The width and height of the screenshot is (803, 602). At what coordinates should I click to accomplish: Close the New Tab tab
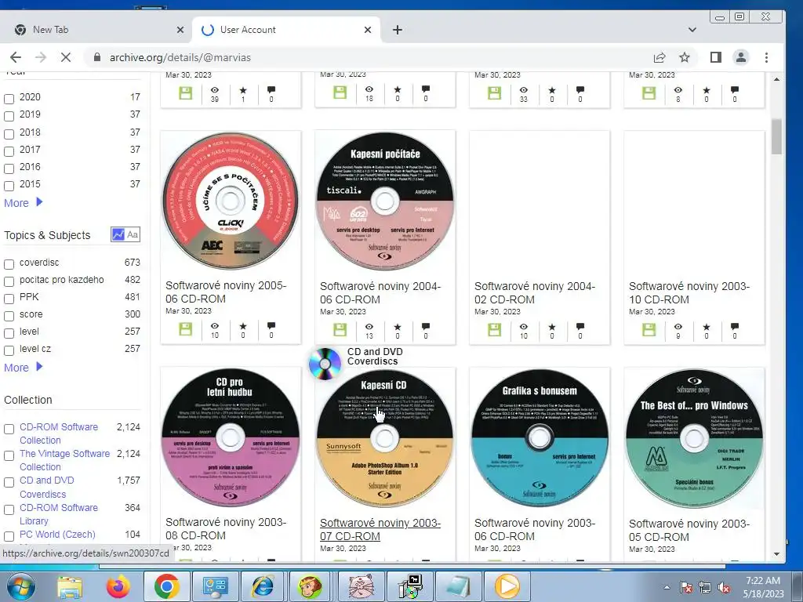pos(180,30)
